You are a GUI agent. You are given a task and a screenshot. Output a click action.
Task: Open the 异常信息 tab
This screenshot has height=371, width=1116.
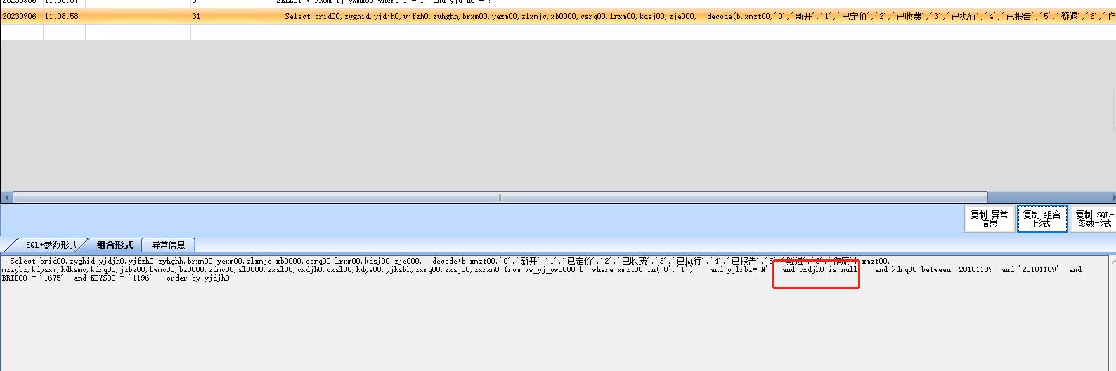[168, 245]
